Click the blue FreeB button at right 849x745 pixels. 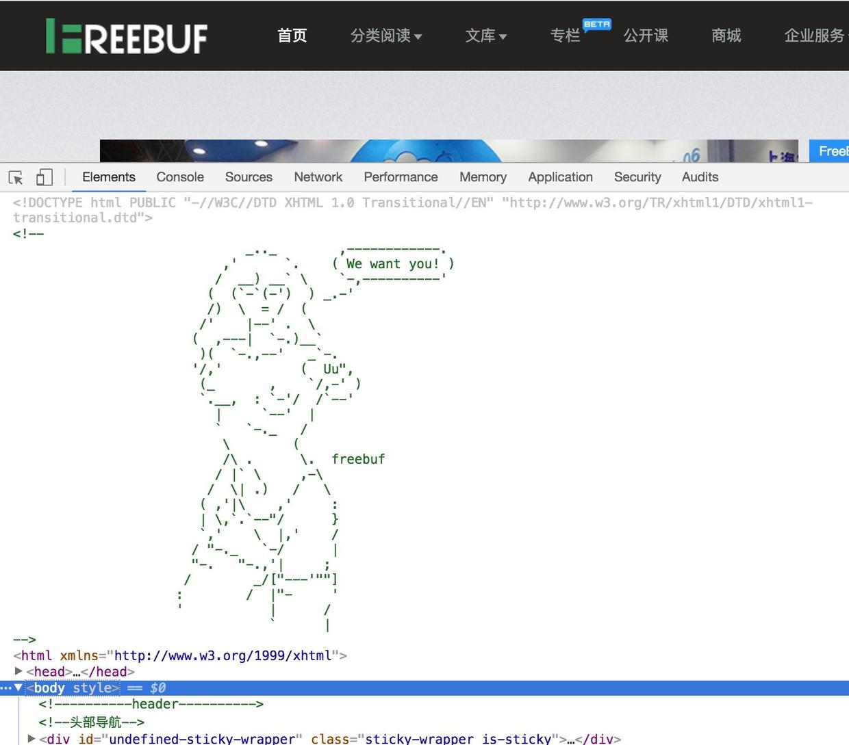tap(829, 151)
